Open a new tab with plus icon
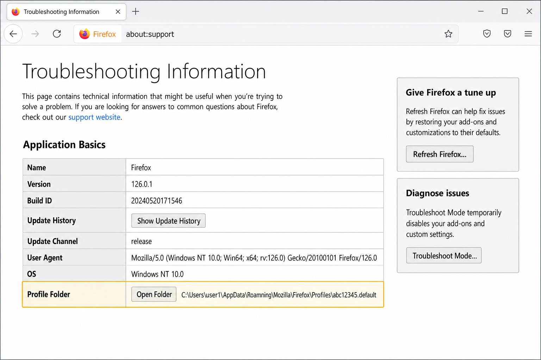Viewport: 541px width, 360px height. pos(136,12)
